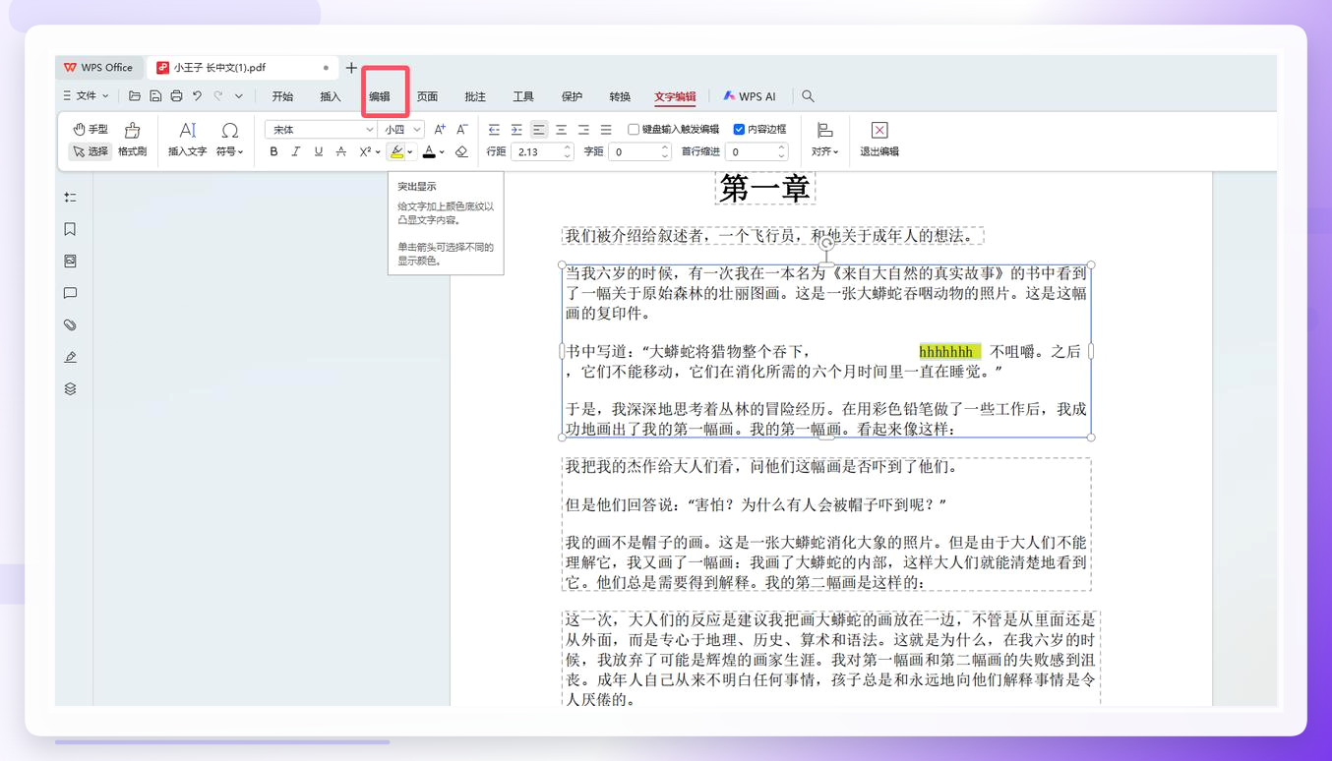Expand the superscript options arrow

click(378, 152)
